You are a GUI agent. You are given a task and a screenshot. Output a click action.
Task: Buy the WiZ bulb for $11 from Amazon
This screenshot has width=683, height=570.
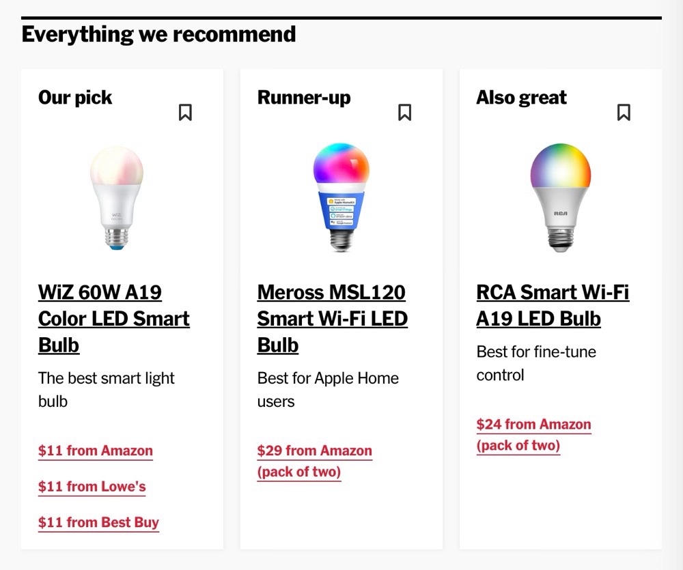96,451
